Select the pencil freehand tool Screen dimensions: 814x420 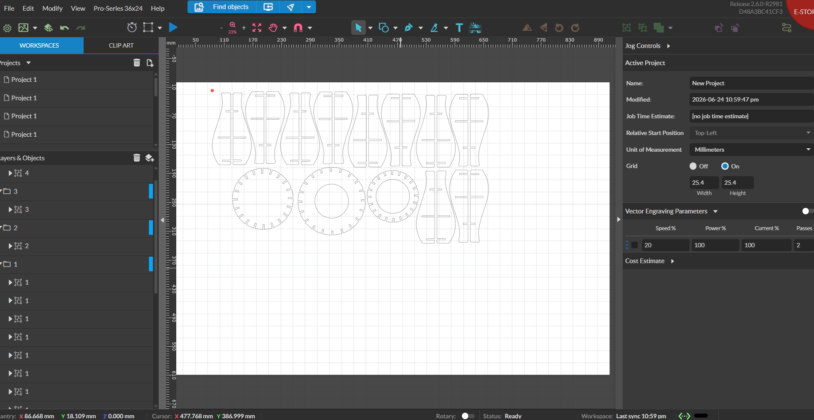(434, 28)
